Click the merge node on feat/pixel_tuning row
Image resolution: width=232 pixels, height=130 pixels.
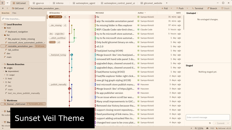coord(72,55)
